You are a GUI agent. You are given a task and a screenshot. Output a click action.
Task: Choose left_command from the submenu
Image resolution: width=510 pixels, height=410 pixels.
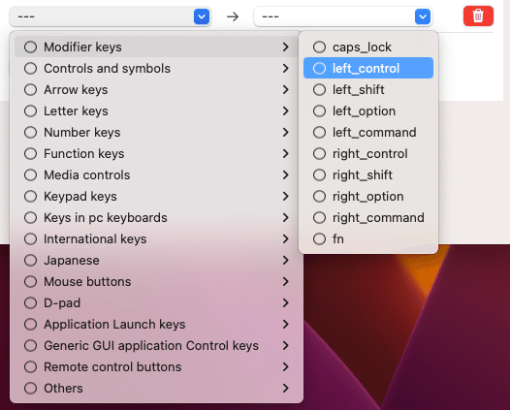click(x=368, y=133)
